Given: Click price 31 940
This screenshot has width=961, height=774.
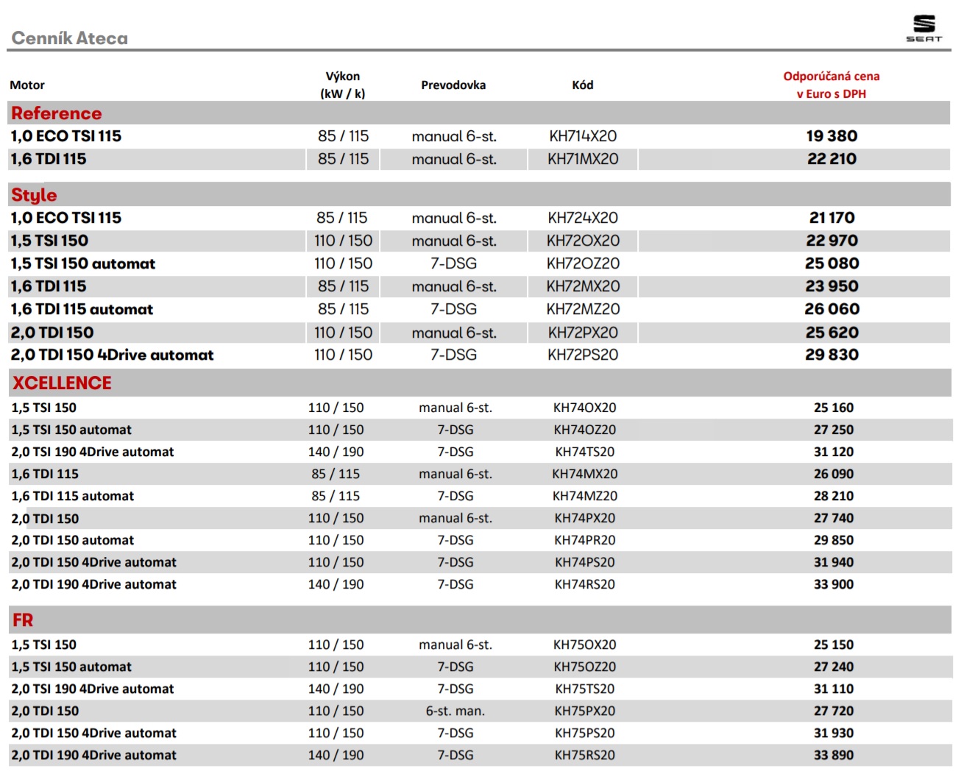Looking at the screenshot, I should tap(834, 562).
